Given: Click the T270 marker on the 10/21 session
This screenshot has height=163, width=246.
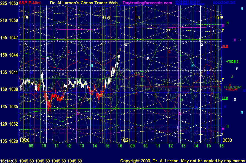Looking at the screenshot, I should tap(219, 17).
